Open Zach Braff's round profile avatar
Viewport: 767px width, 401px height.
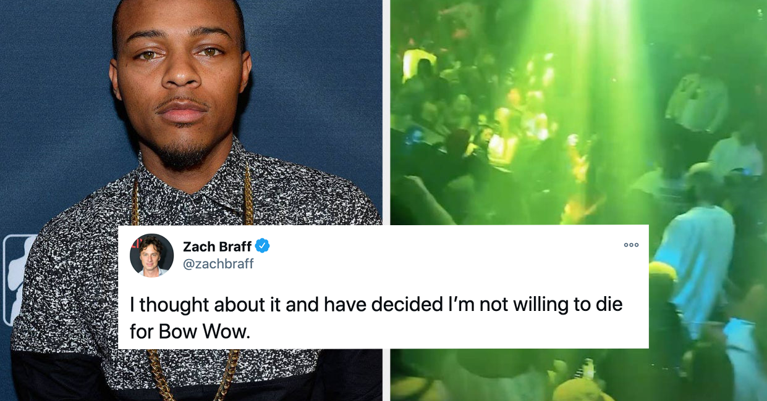pos(151,255)
